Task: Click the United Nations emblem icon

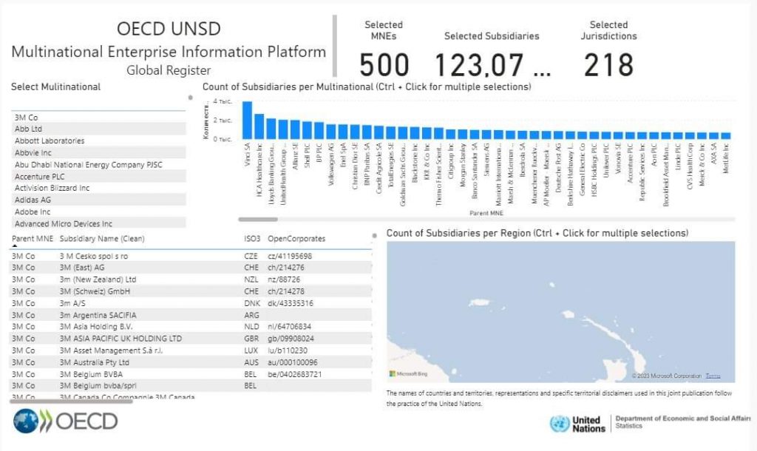Action: coord(560,424)
